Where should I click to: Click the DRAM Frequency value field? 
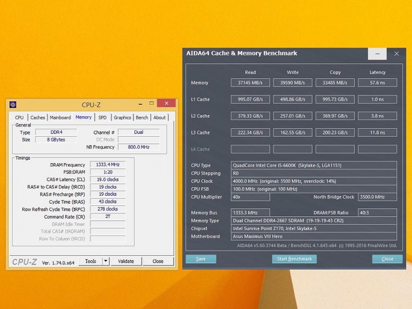coord(107,165)
